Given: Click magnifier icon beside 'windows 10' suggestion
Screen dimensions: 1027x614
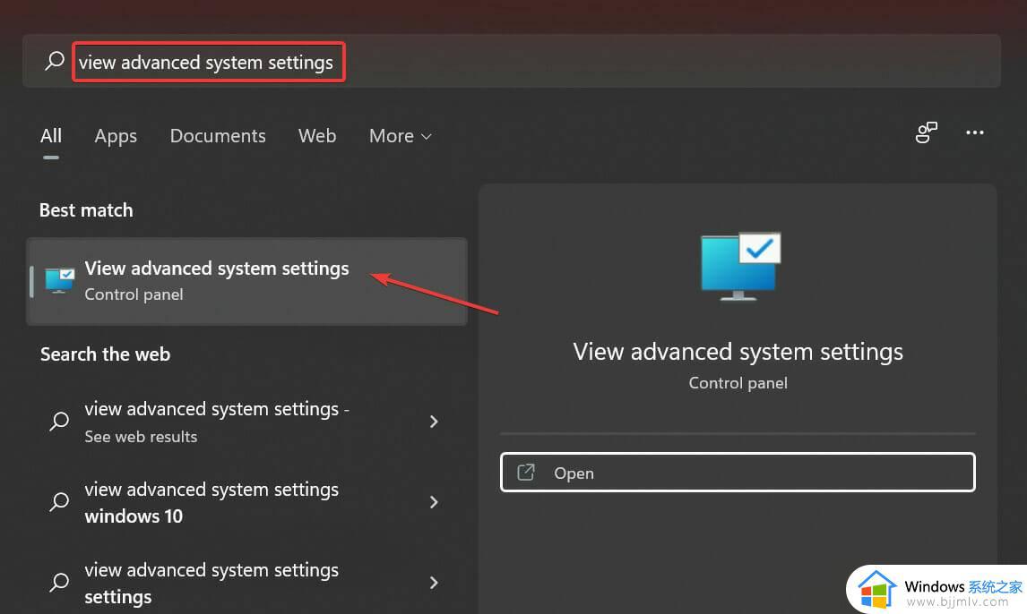Looking at the screenshot, I should pos(59,501).
